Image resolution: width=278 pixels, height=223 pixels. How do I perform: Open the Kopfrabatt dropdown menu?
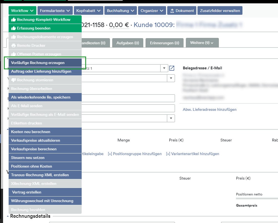click(x=88, y=11)
